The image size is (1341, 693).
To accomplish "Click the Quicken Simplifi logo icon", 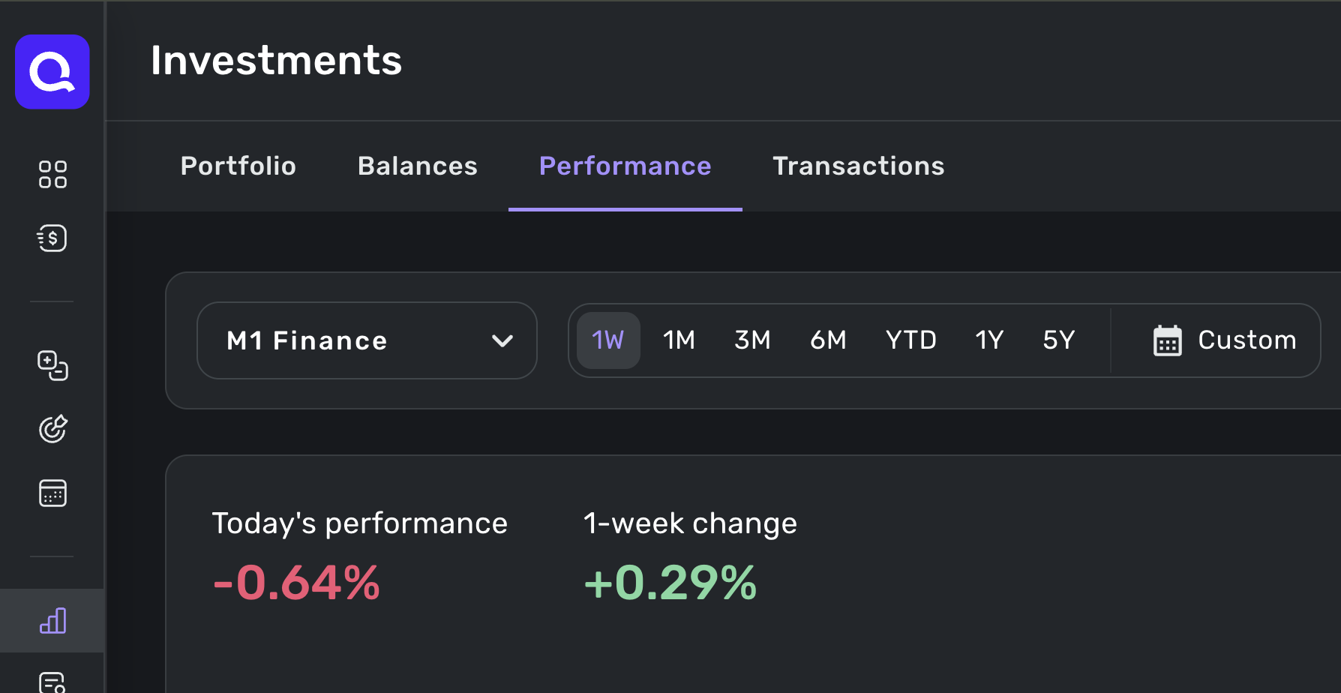I will (x=52, y=72).
